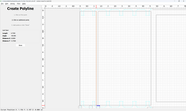Image resolution: width=186 pixels, height=111 pixels.
Task: Click the red vertical polyline segment
Action: click(x=96, y=58)
